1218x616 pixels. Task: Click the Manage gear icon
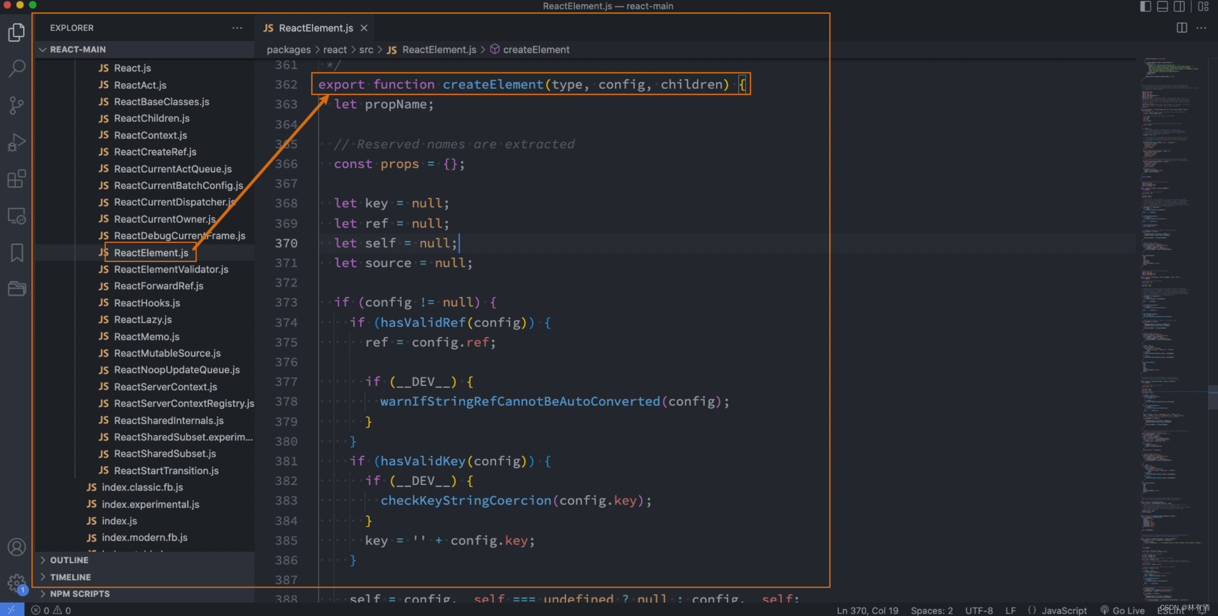(16, 582)
